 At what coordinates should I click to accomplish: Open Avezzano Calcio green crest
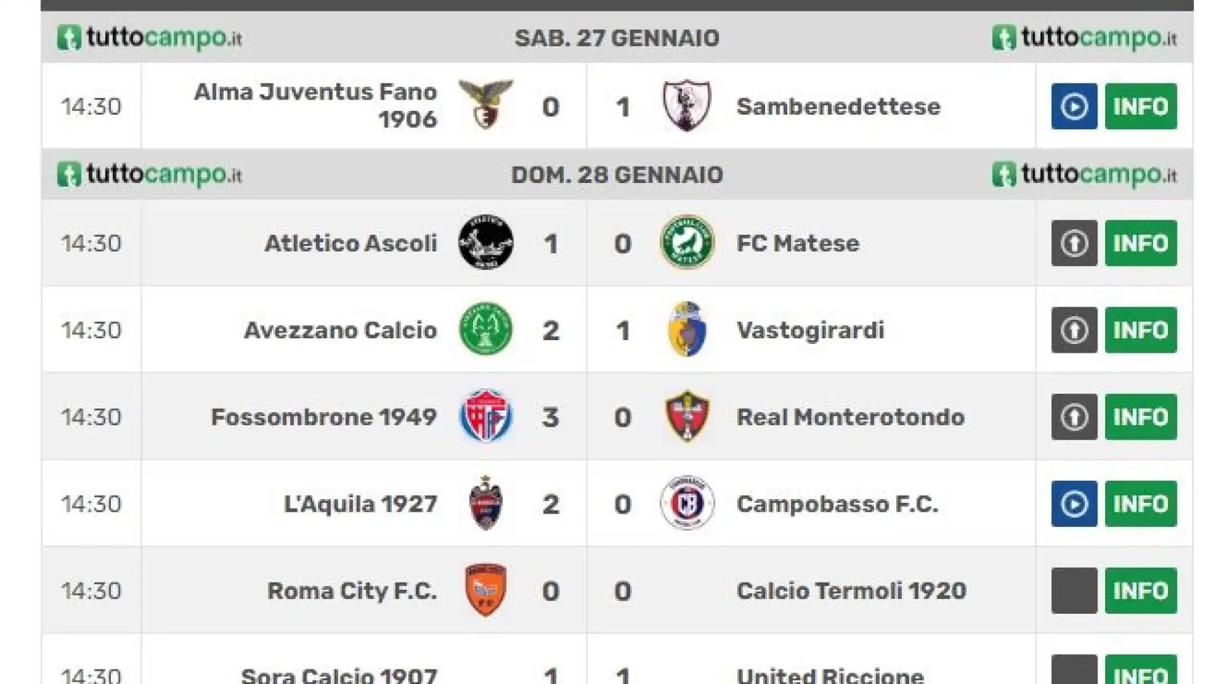click(x=486, y=329)
